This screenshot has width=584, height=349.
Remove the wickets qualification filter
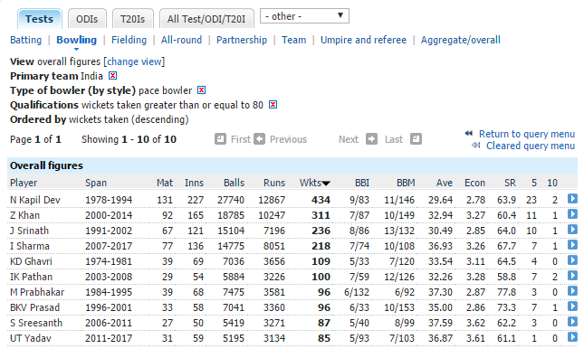pos(273,105)
